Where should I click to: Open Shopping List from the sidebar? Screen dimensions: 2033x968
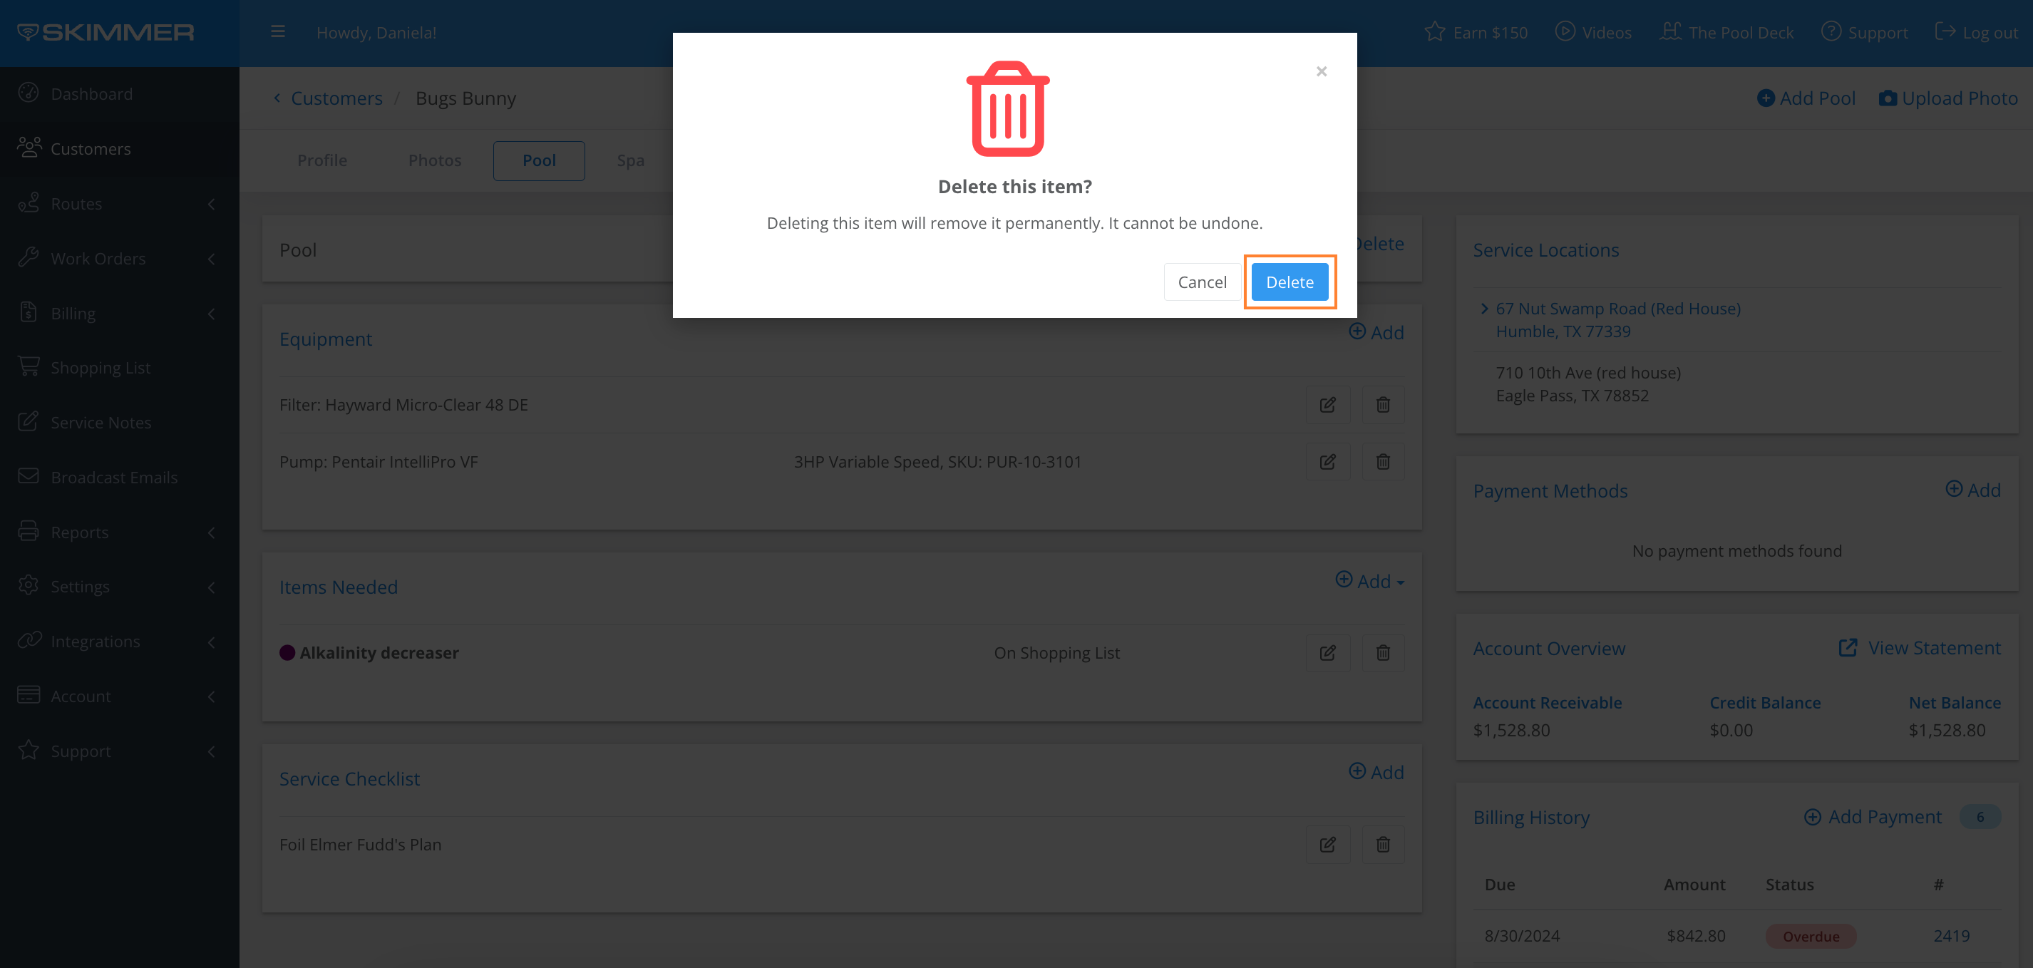click(x=101, y=368)
